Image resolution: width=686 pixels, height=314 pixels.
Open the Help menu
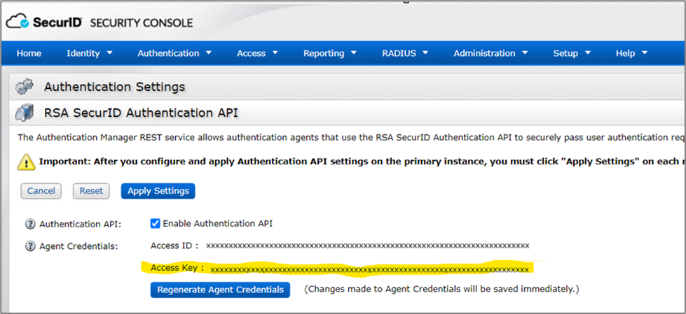631,53
